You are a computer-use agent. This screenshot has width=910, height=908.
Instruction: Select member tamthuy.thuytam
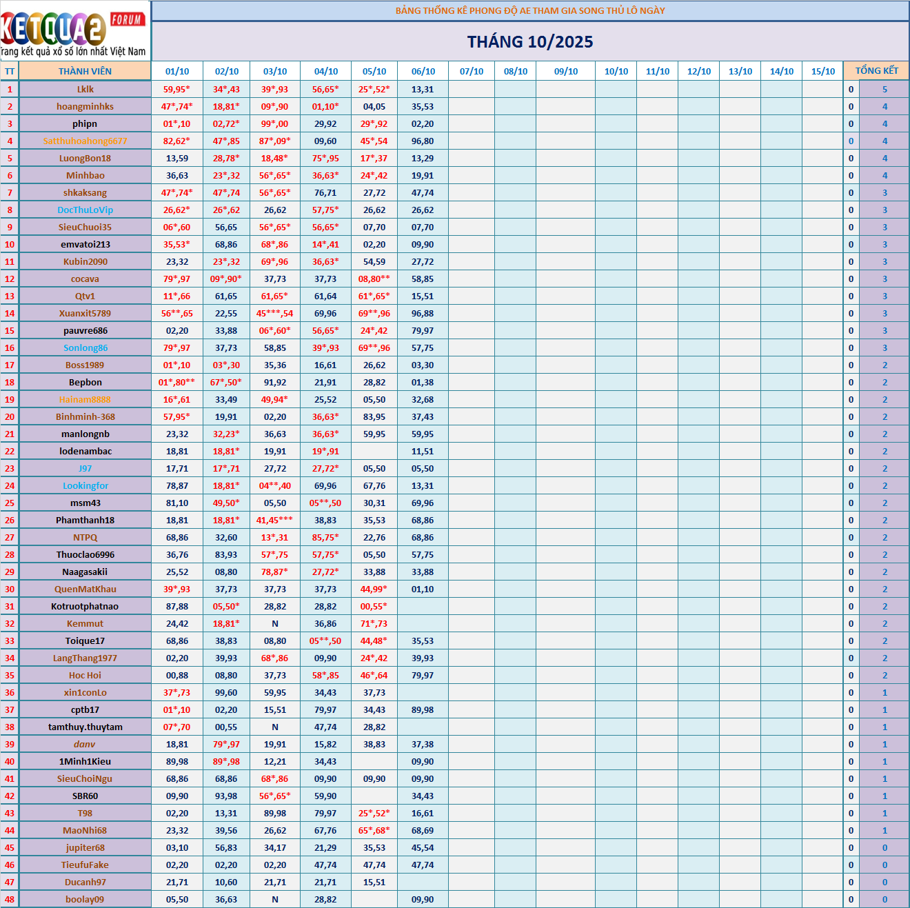click(85, 727)
